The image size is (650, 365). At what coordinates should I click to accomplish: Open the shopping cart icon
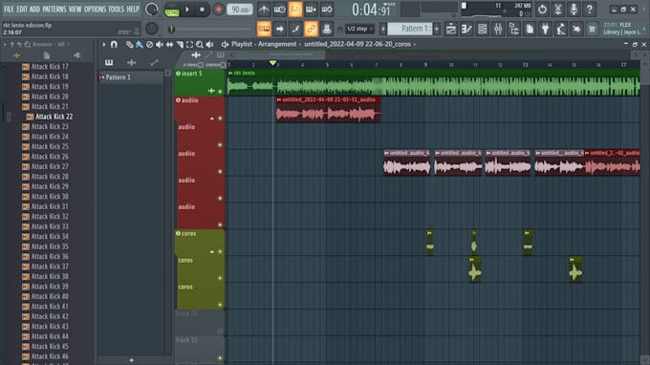593,29
